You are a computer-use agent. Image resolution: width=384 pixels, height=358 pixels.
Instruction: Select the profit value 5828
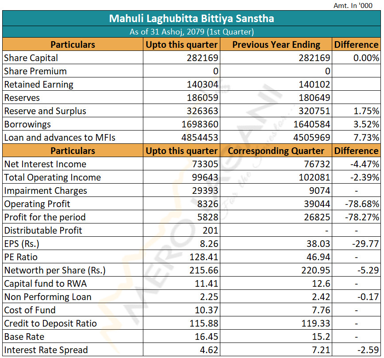(207, 217)
